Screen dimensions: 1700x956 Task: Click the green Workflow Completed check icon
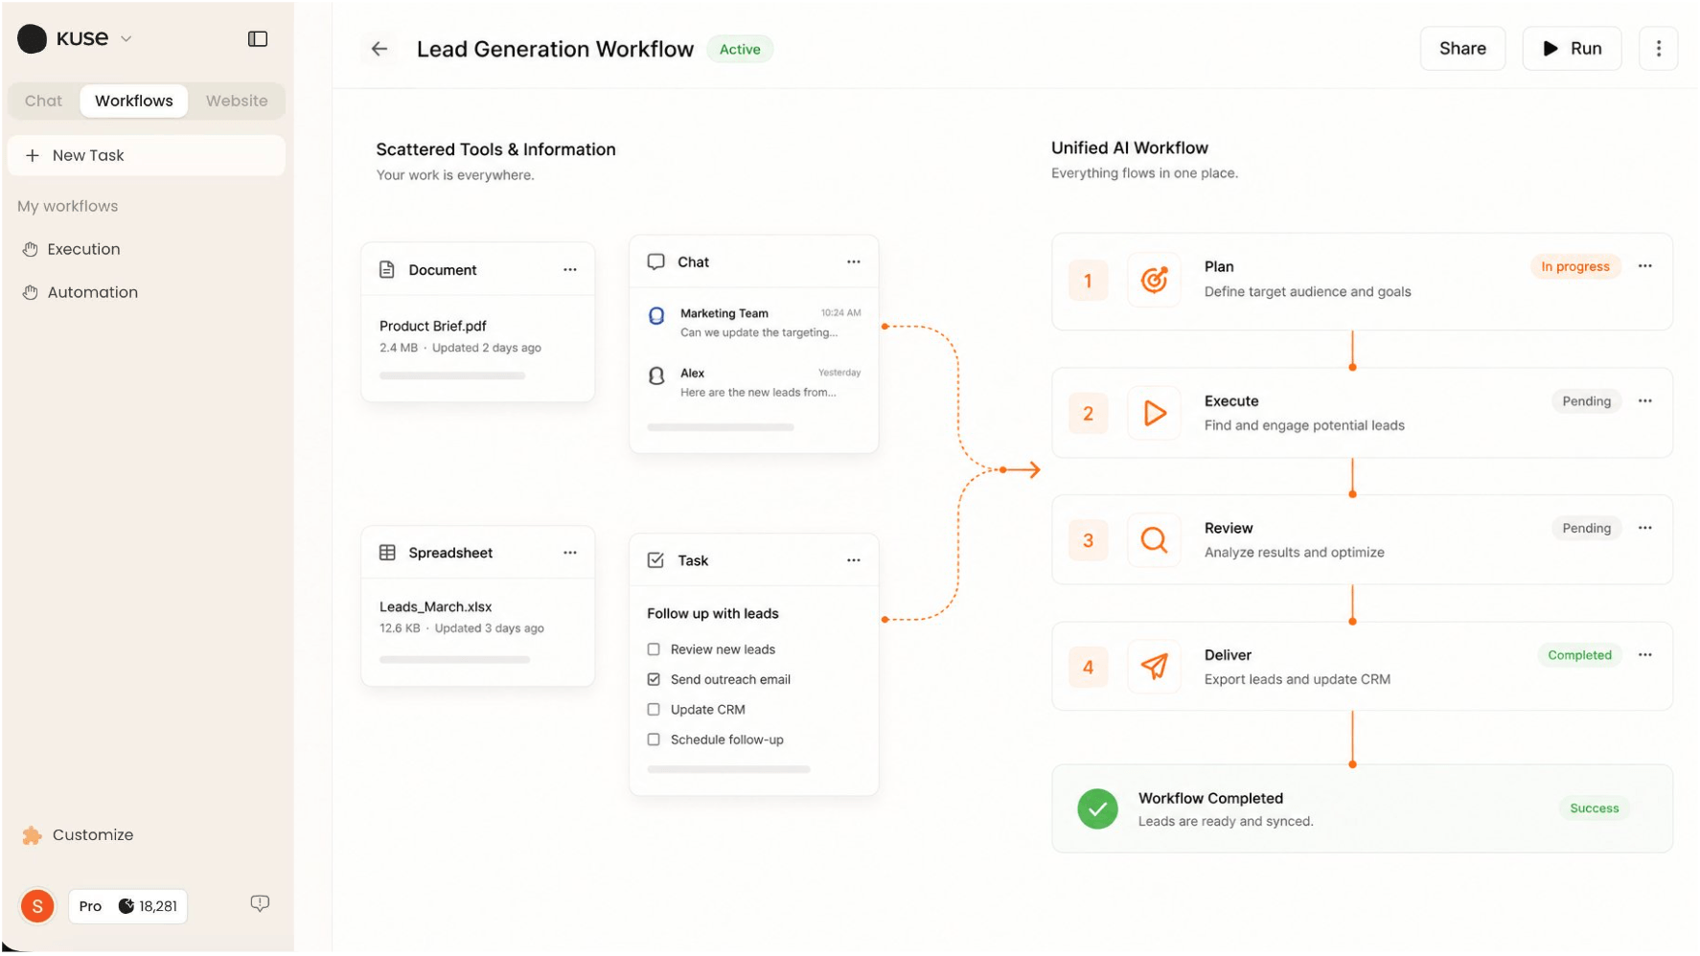point(1097,810)
